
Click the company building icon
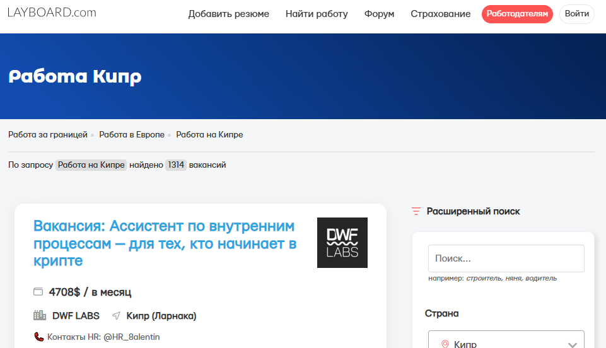[40, 315]
